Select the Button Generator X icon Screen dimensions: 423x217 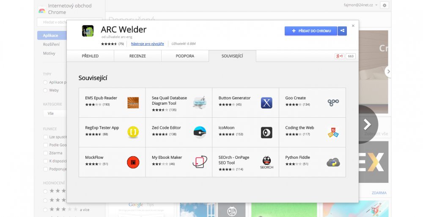266,103
